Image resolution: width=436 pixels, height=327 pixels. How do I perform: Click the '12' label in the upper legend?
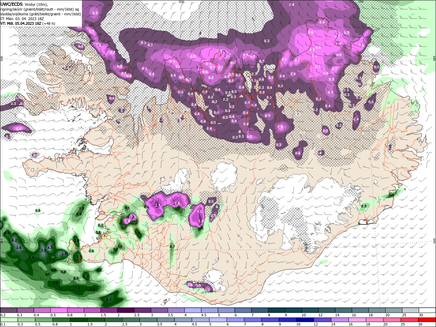pyautogui.click(x=320, y=315)
